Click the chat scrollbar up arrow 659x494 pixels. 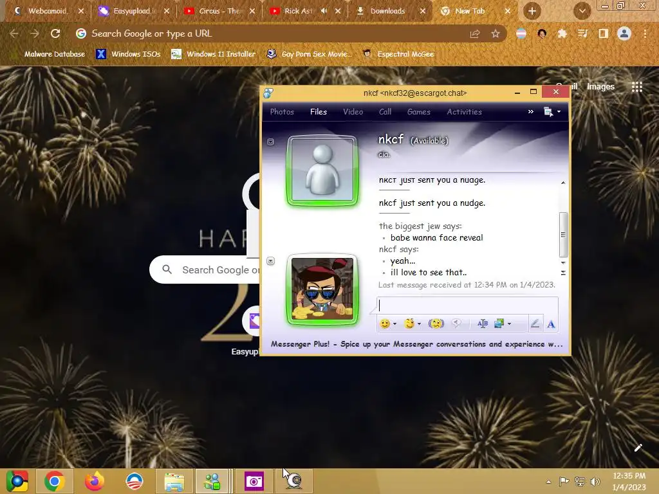pos(563,183)
